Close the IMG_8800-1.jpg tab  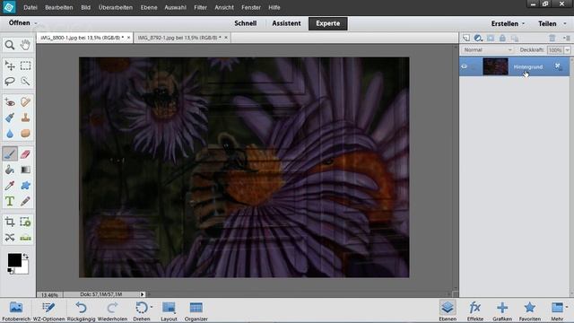tap(128, 38)
